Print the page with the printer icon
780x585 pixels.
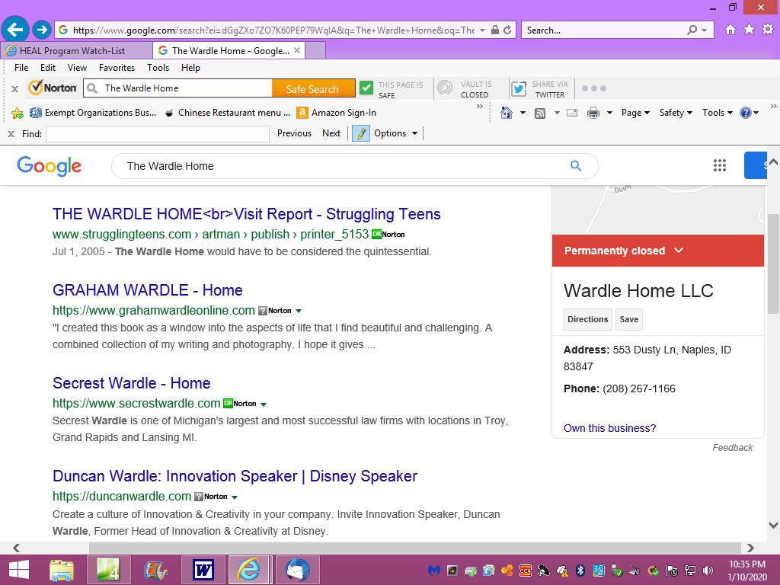(593, 113)
